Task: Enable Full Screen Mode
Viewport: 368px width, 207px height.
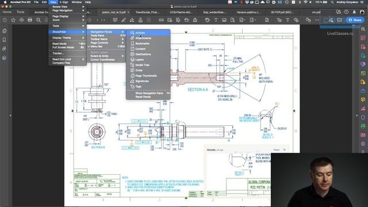Action: coord(67,47)
